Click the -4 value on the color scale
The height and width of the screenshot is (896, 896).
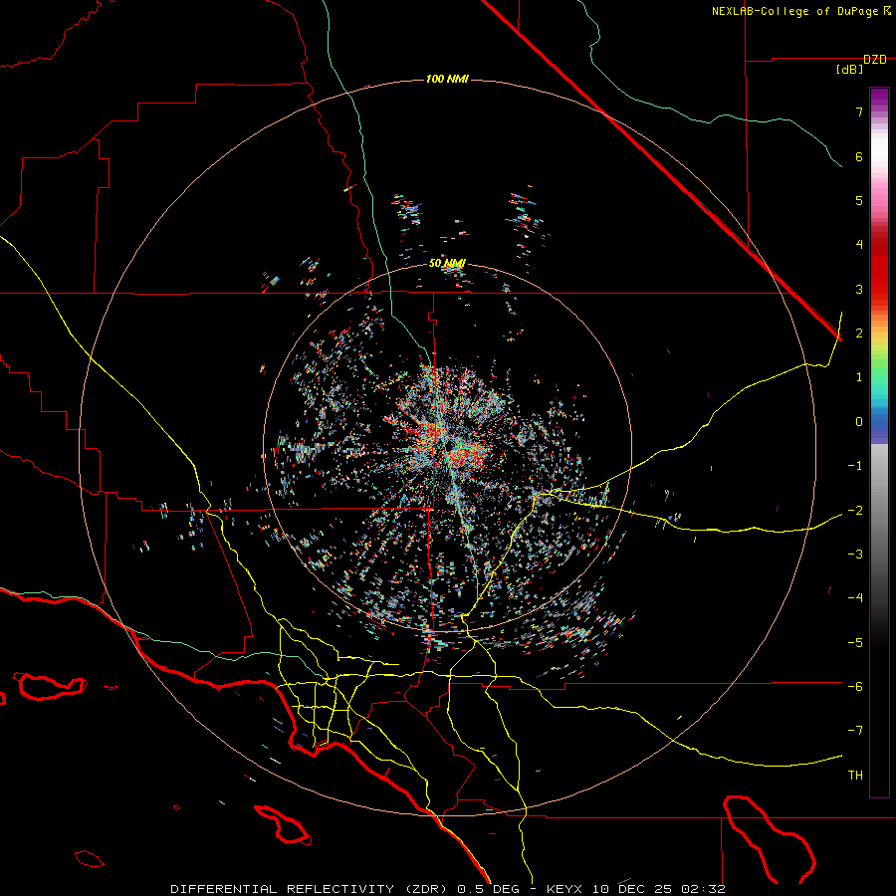tap(855, 598)
